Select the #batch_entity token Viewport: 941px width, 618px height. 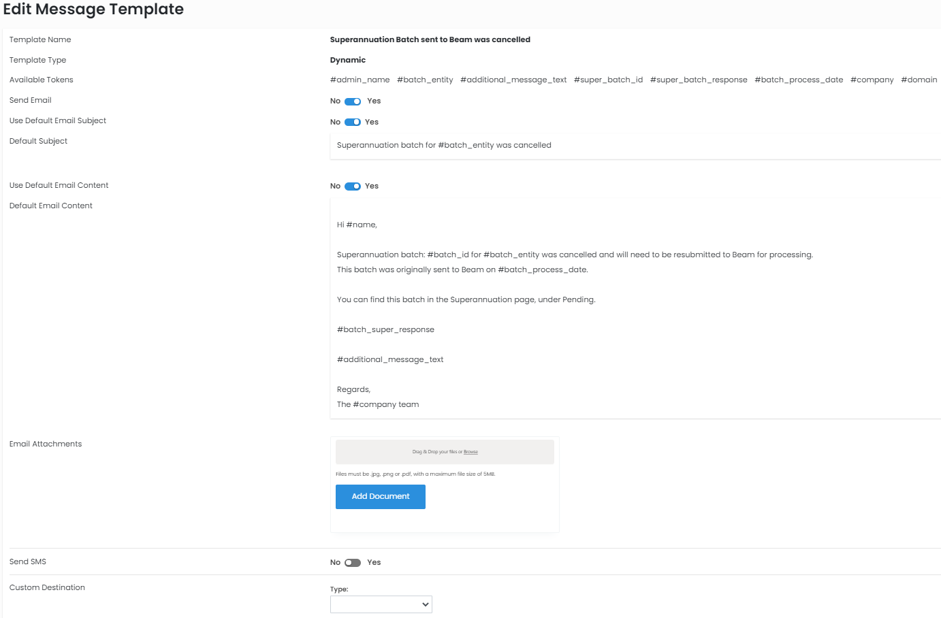point(425,80)
